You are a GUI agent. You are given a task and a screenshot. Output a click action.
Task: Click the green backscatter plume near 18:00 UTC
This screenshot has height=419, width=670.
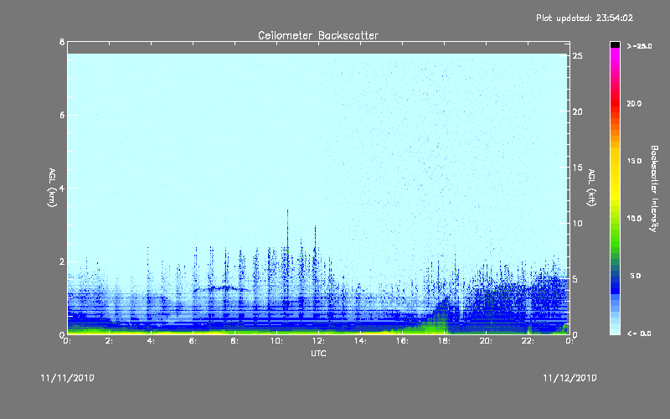[439, 318]
